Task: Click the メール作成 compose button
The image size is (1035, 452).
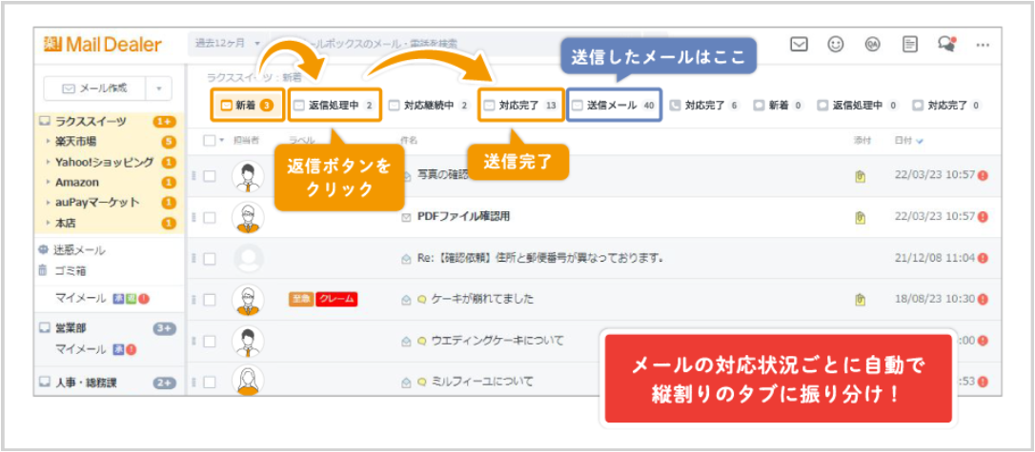Action: pos(94,88)
